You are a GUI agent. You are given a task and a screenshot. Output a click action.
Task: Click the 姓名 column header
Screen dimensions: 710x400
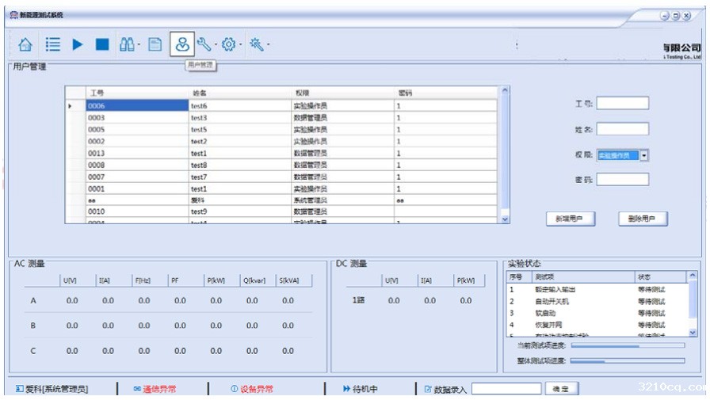pyautogui.click(x=240, y=93)
